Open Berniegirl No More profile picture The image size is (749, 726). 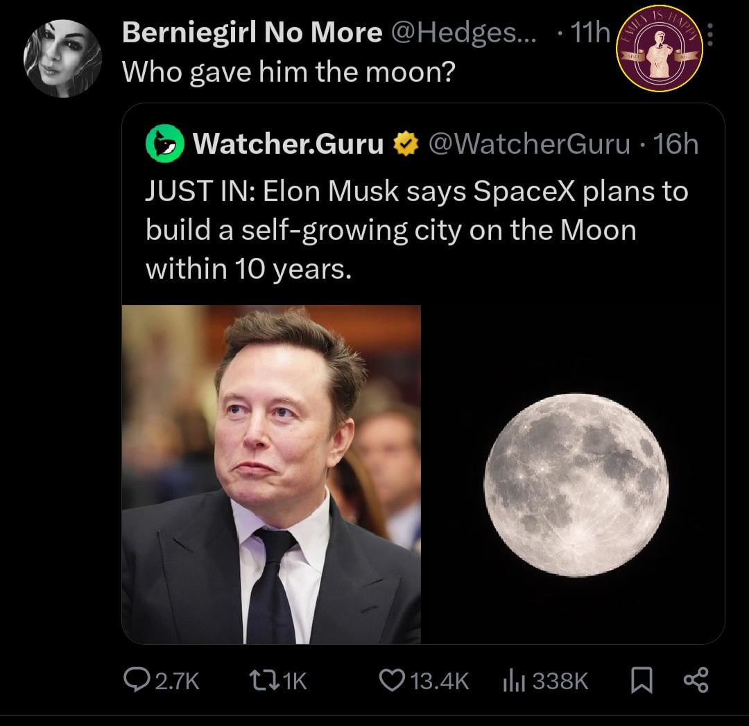coord(62,58)
